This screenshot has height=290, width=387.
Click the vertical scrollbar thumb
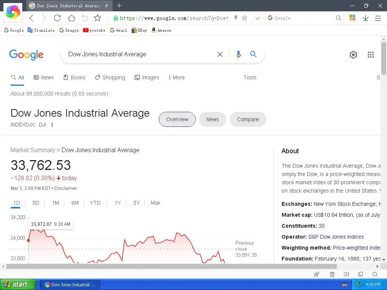point(384,58)
